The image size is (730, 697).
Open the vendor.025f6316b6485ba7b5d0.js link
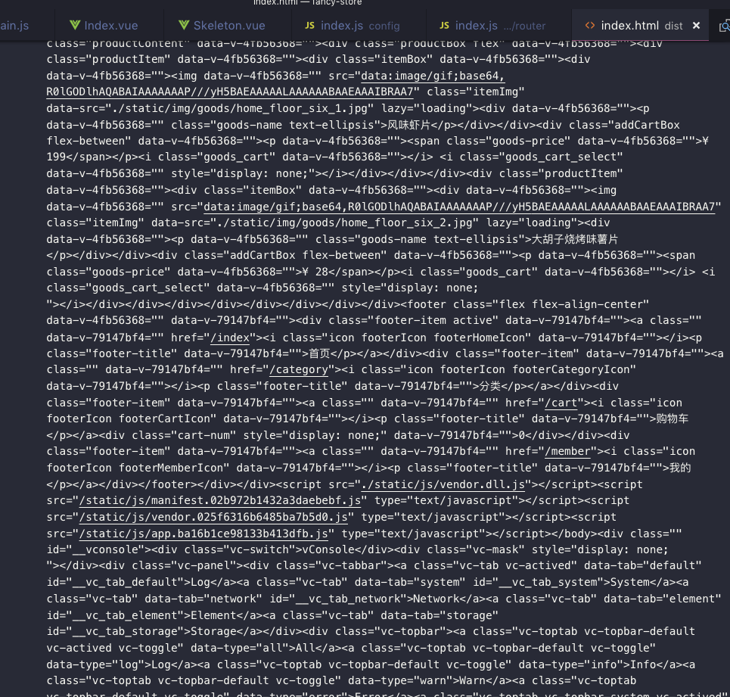[213, 517]
